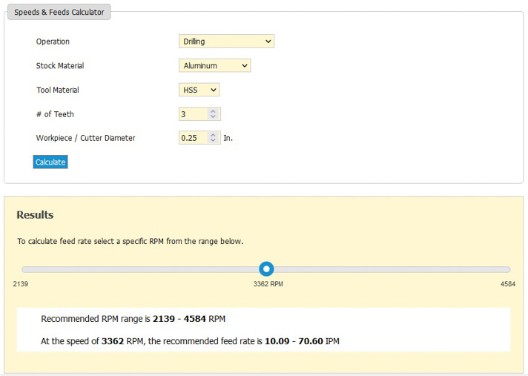Decrease # of Teeth using down arrow
This screenshot has height=376, width=528.
click(213, 117)
